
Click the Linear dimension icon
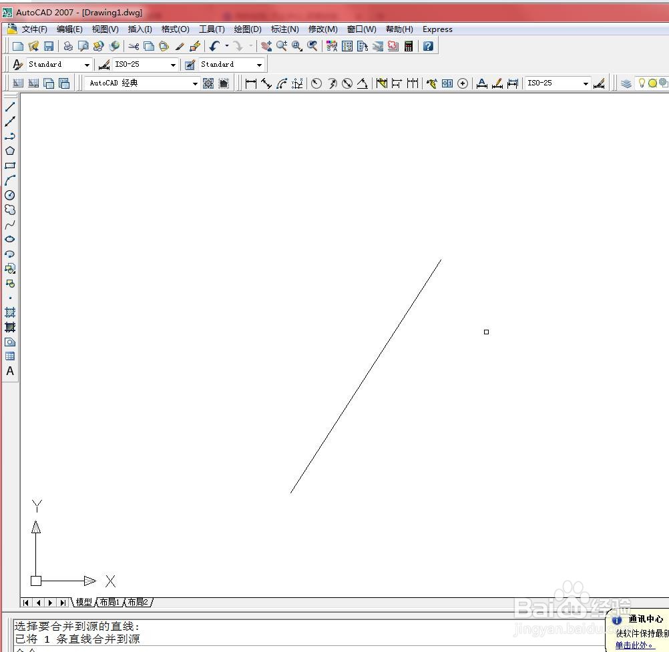pos(251,83)
